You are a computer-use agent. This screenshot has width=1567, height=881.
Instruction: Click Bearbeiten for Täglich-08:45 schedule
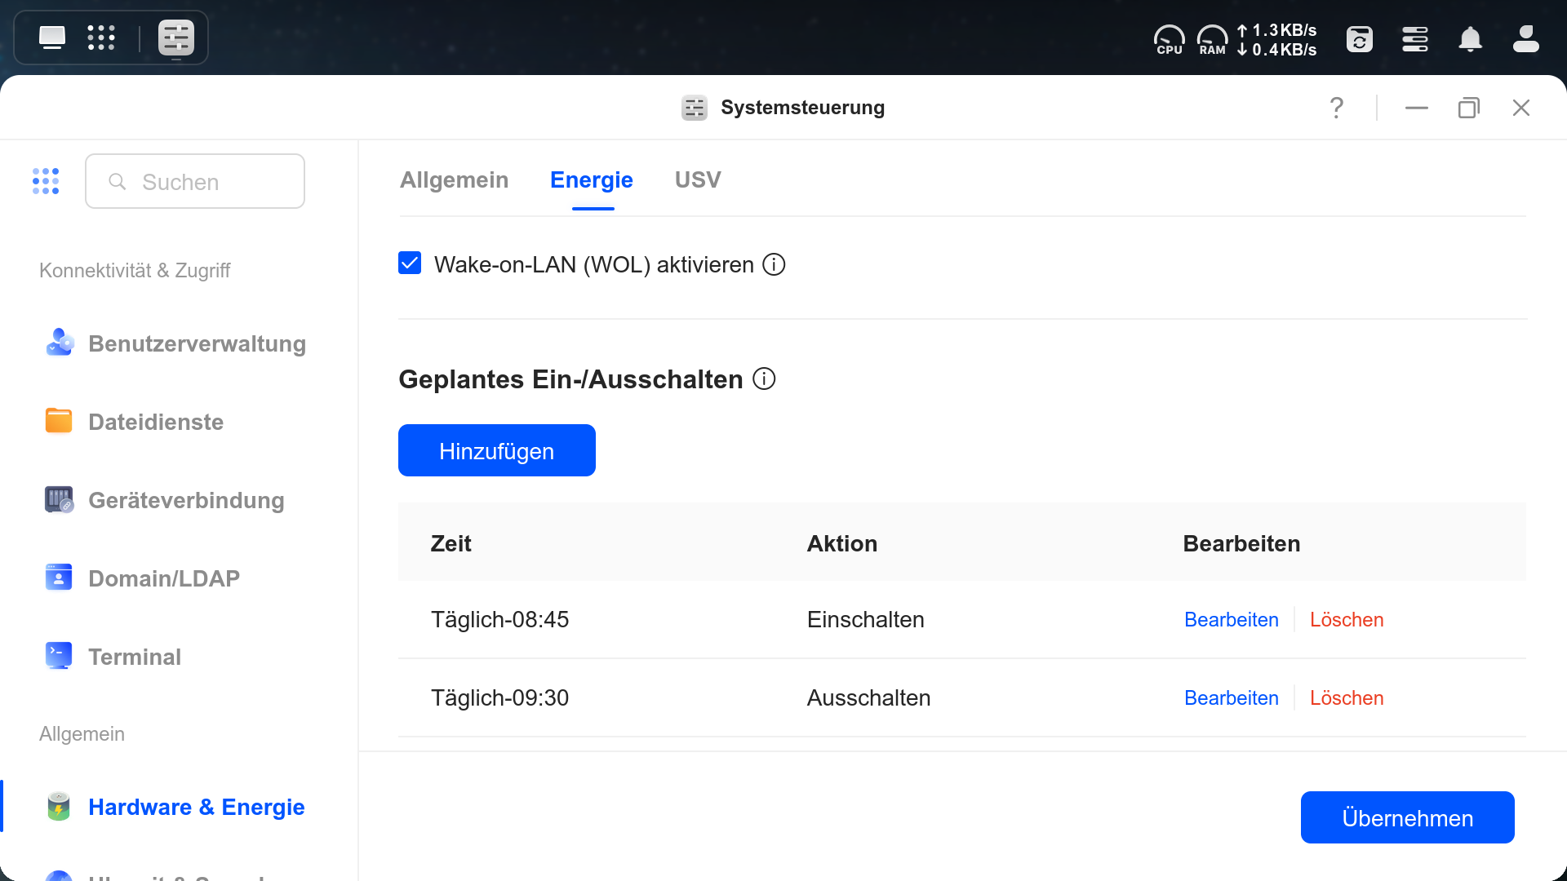click(1231, 620)
